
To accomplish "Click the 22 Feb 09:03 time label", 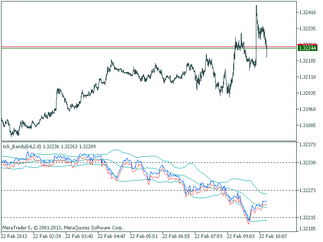I will pos(241,236).
